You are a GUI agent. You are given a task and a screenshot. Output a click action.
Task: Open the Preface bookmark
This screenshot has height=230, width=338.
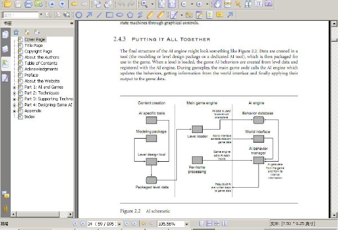tap(31, 75)
